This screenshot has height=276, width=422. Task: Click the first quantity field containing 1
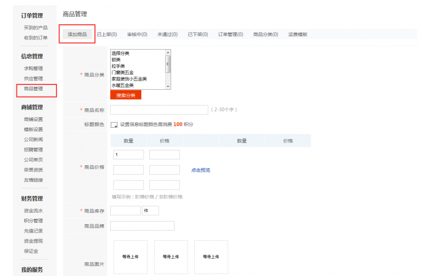click(x=128, y=155)
